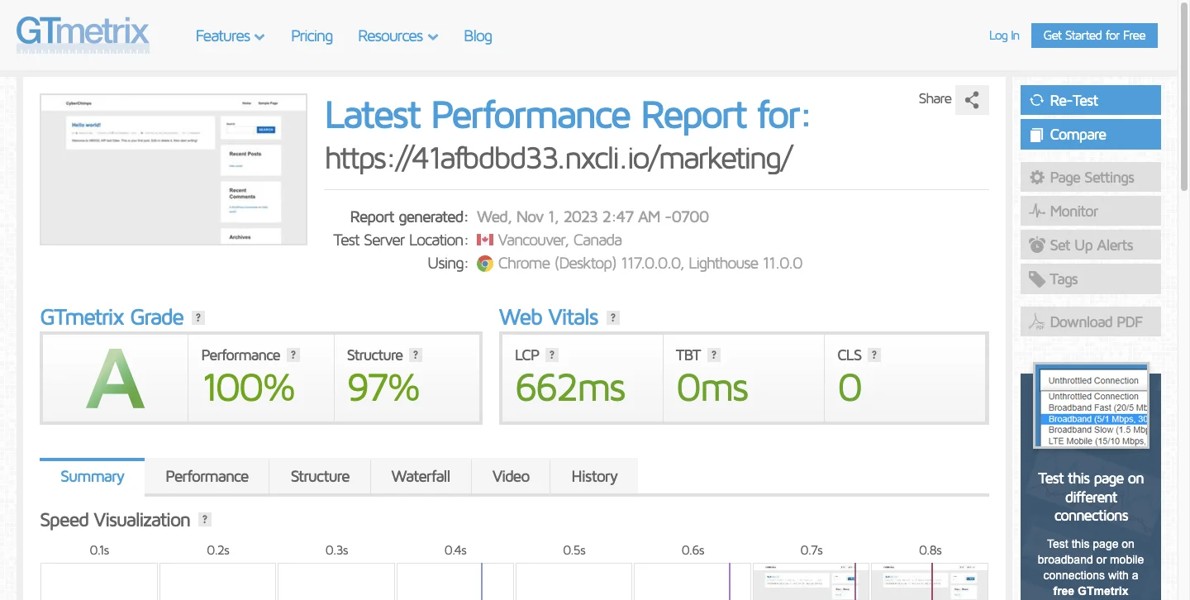
Task: Click the help icon next to GTmetrix Grade
Action: pos(198,317)
